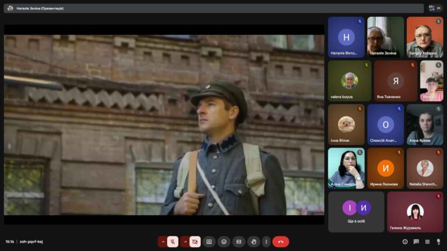This screenshot has width=447, height=251.
Task: Click the presenter name bar at top
Action: [214, 8]
